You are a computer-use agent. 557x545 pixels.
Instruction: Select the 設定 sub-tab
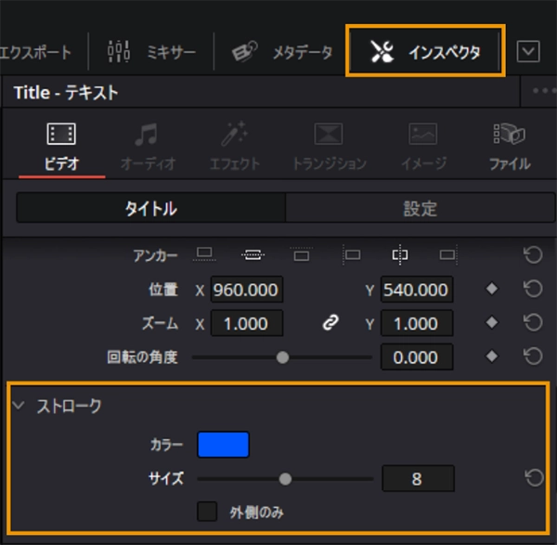tap(421, 208)
